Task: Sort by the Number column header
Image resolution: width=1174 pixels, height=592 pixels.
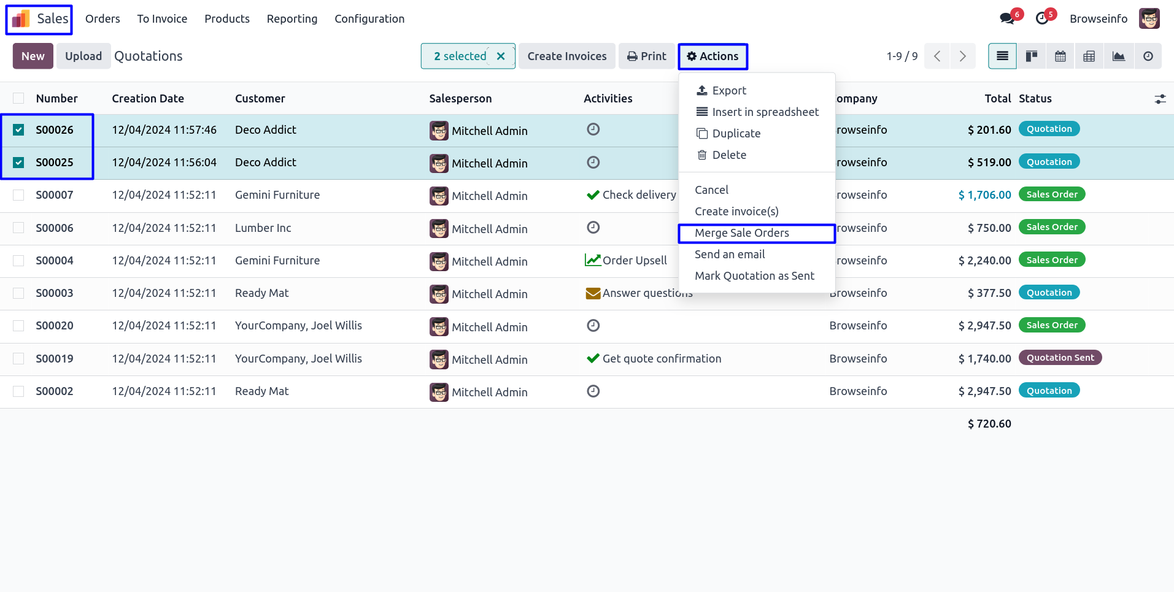Action: [x=56, y=99]
